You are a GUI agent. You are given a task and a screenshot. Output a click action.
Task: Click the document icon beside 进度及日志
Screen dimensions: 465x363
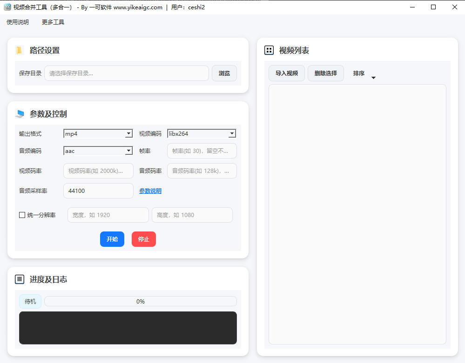pos(20,279)
